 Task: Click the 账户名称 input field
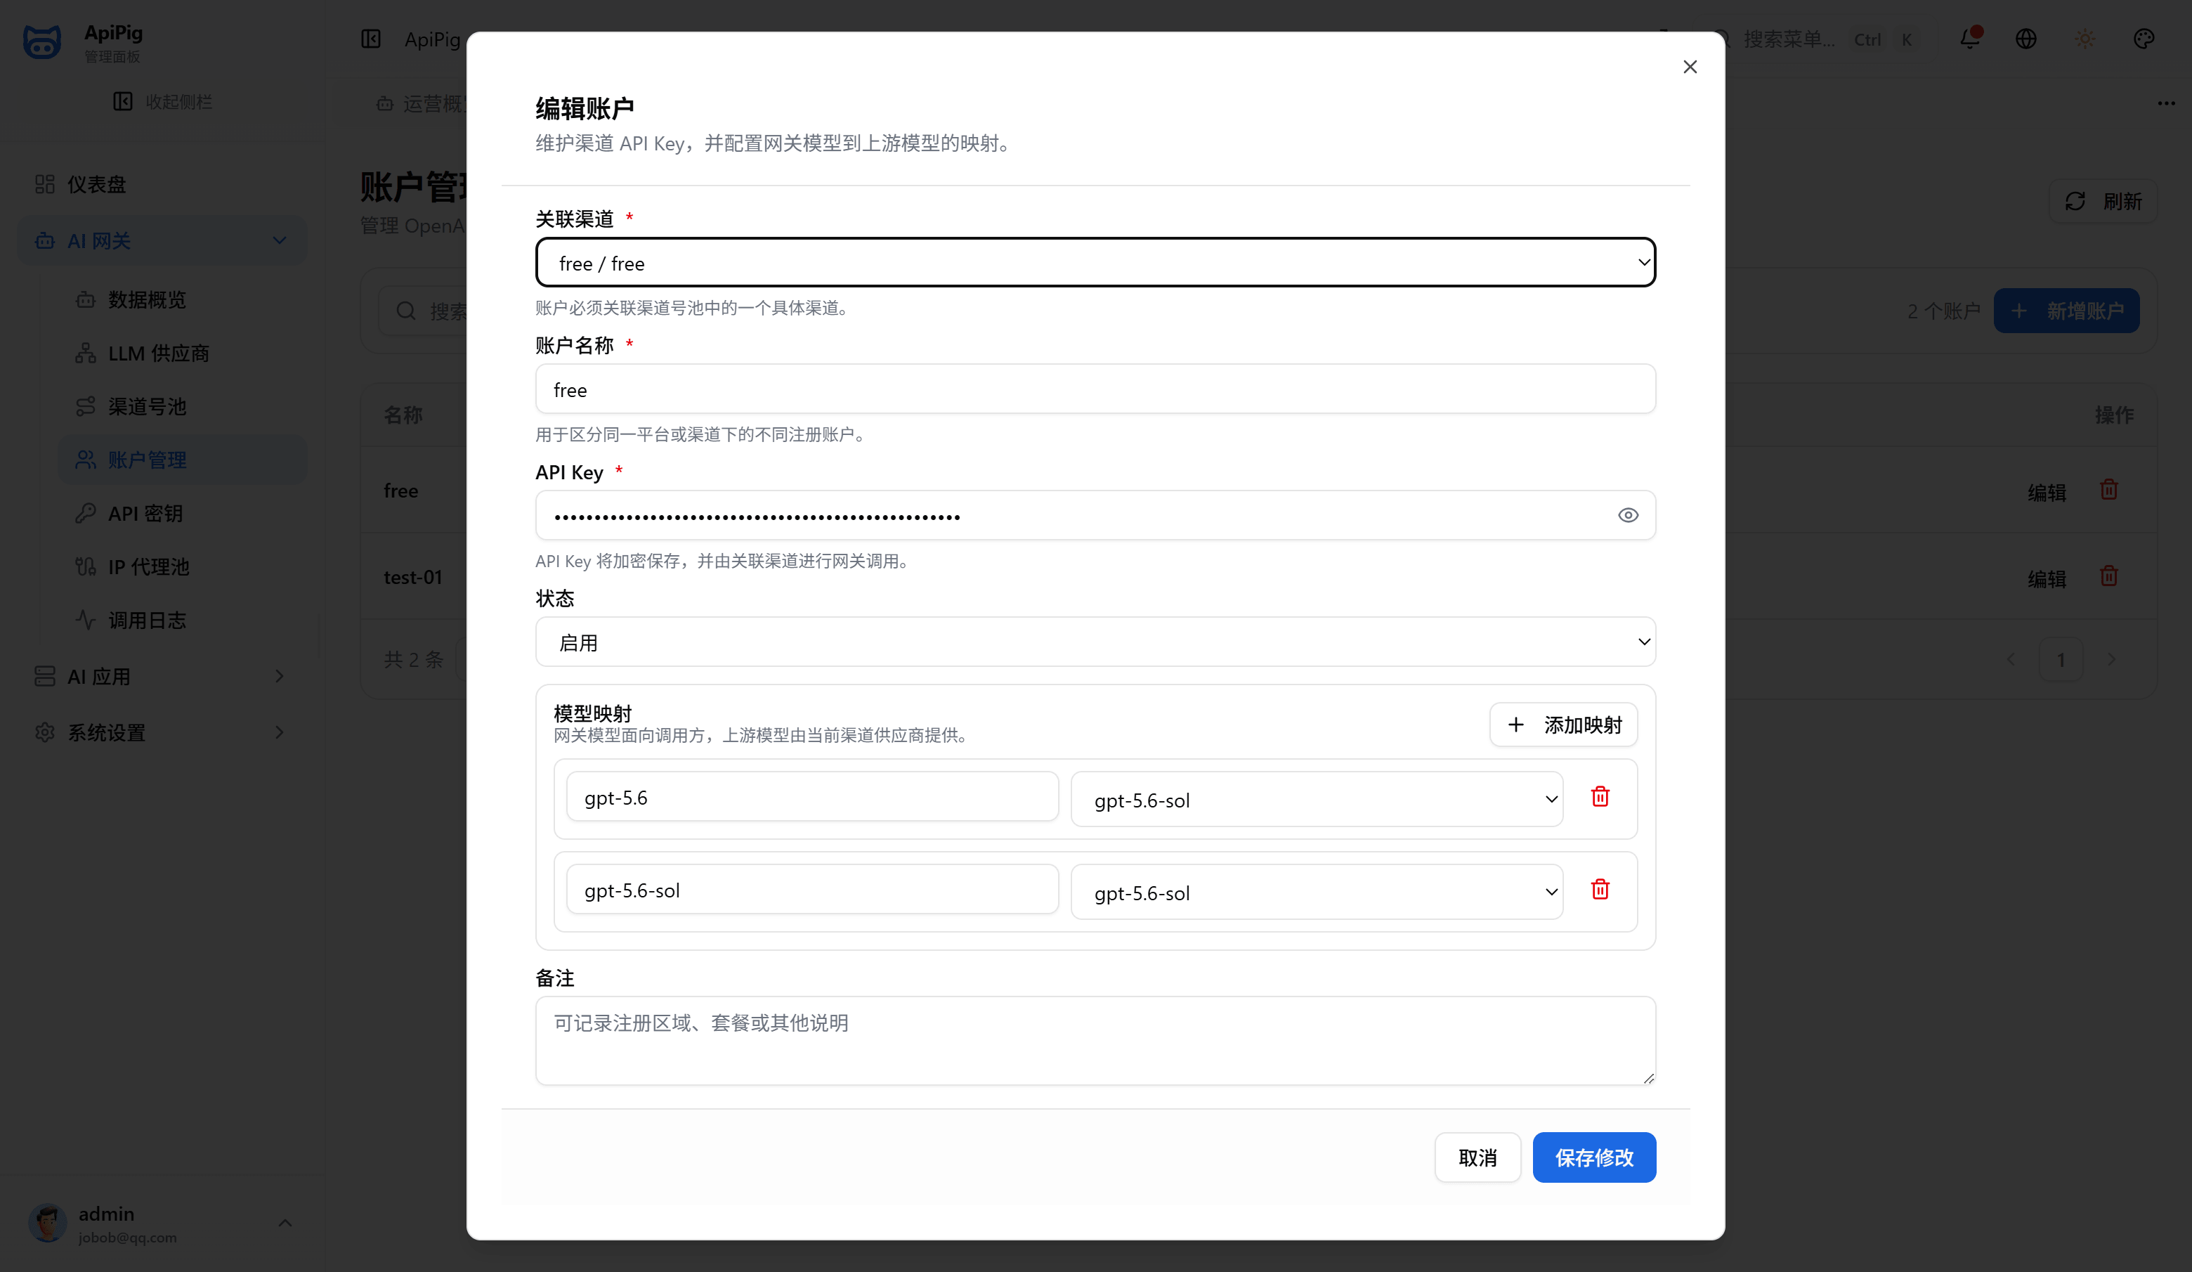tap(1095, 389)
